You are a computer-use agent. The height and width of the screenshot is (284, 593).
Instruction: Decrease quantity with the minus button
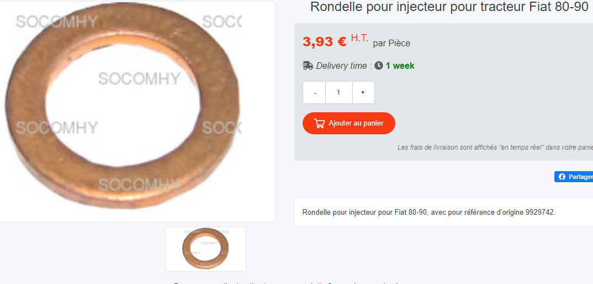click(x=314, y=92)
